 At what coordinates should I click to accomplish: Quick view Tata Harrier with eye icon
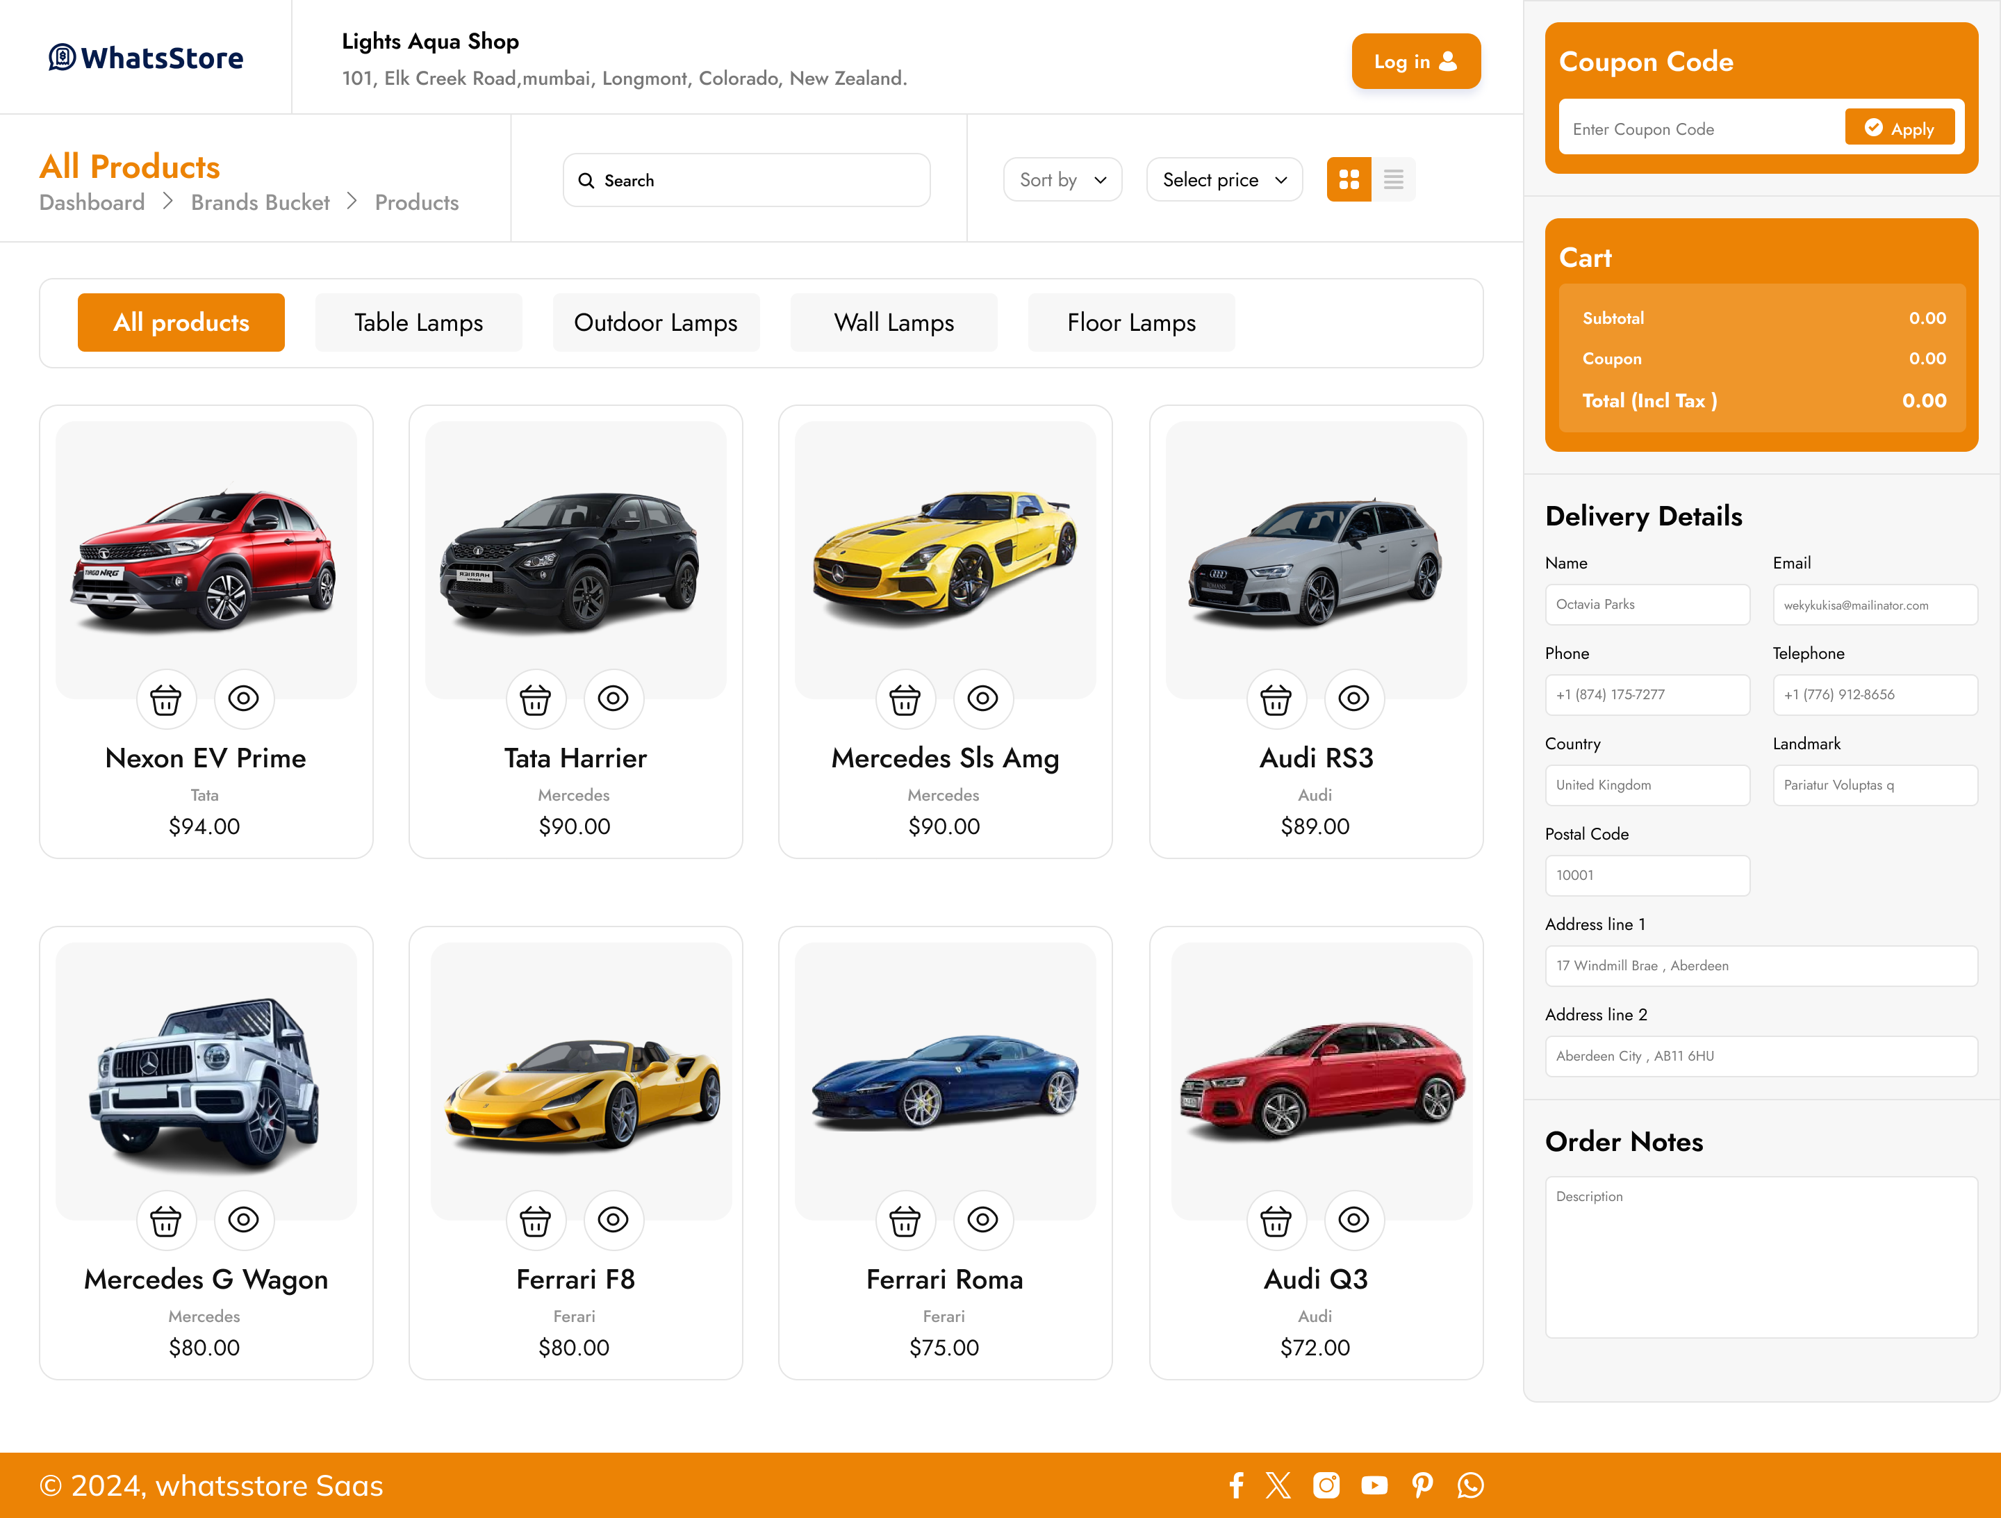pyautogui.click(x=614, y=699)
